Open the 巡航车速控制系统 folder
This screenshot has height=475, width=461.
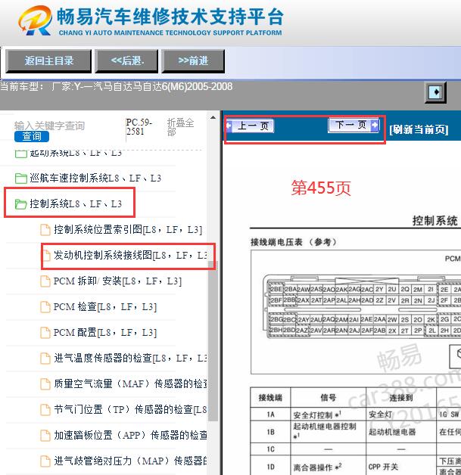coord(95,179)
